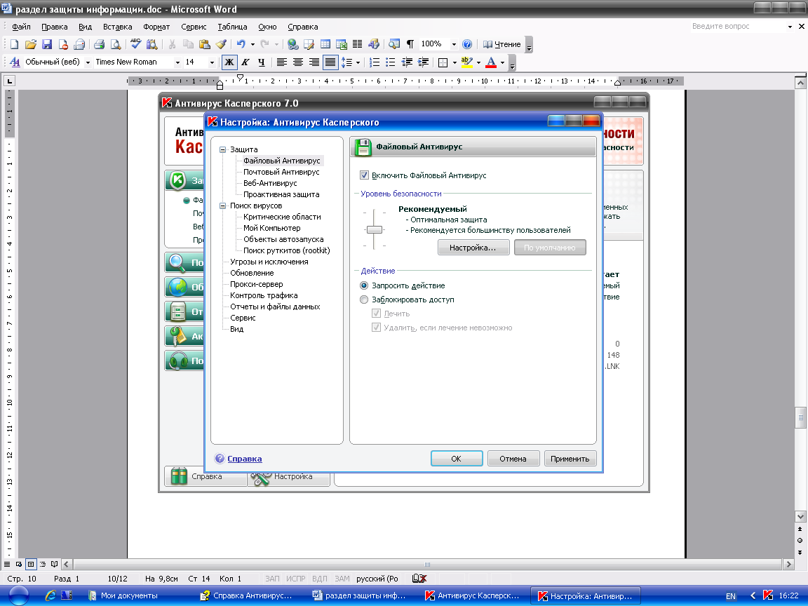
Task: Select the Format Painter brush icon
Action: [221, 44]
